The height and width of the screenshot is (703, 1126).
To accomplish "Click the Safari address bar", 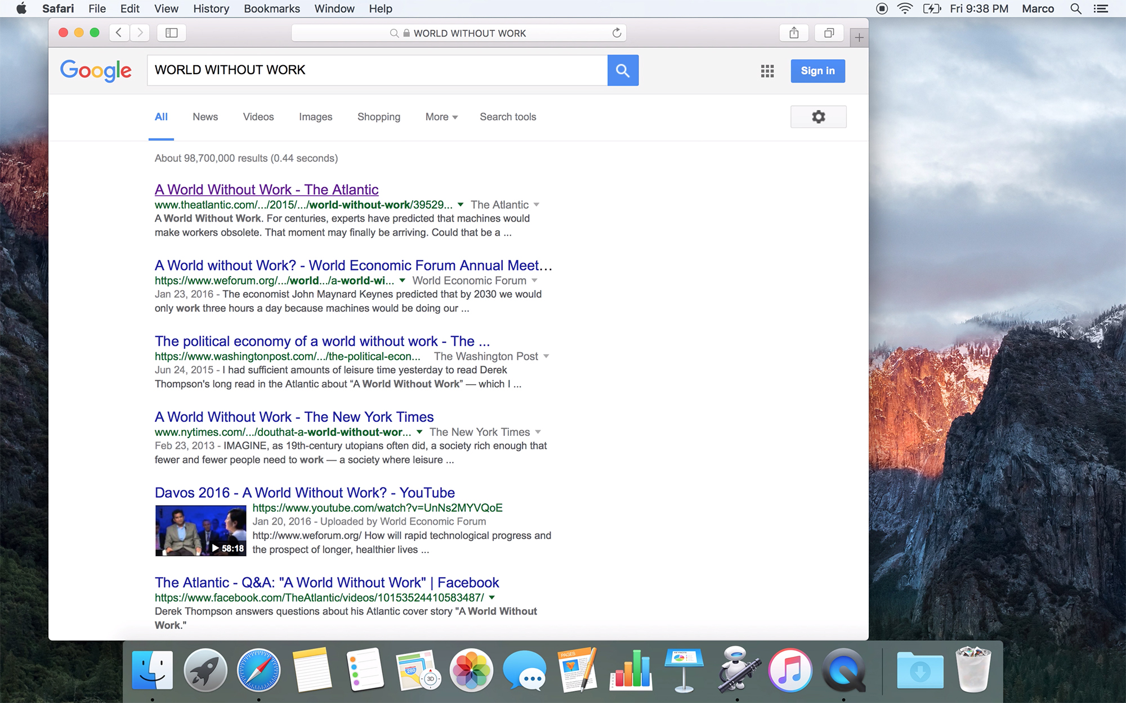I will coord(459,33).
